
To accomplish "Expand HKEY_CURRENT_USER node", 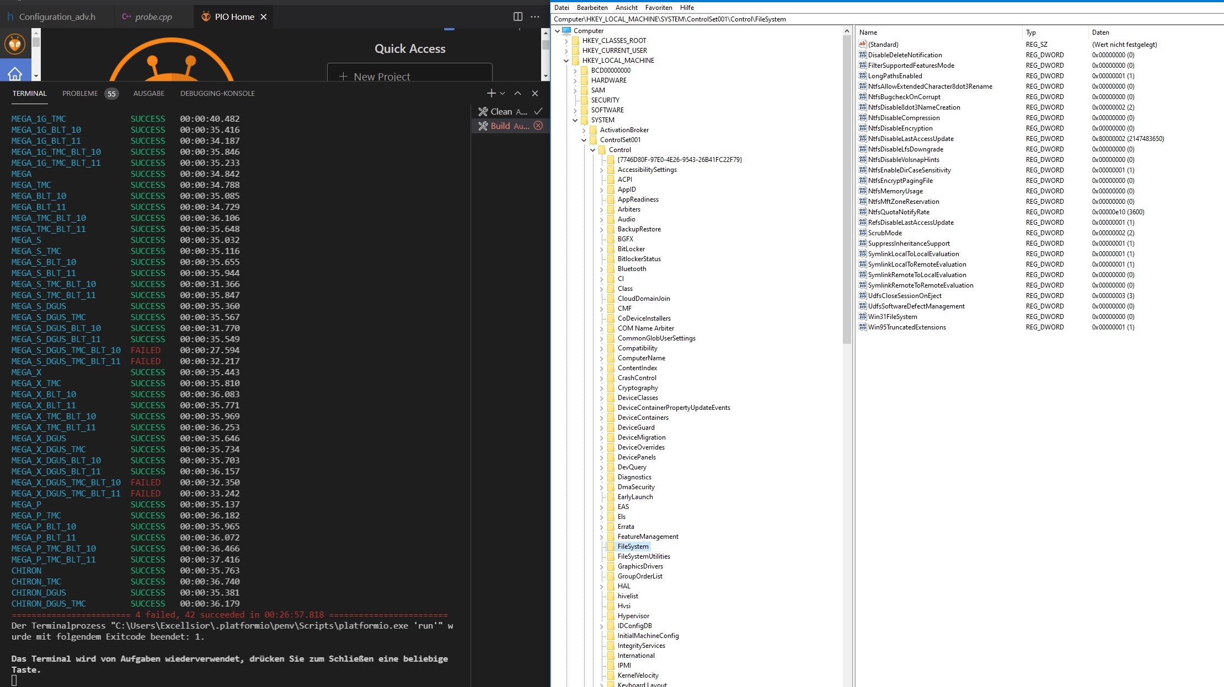I will click(x=566, y=51).
